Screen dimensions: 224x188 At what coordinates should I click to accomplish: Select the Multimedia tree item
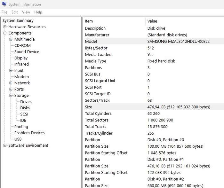[x=24, y=39]
